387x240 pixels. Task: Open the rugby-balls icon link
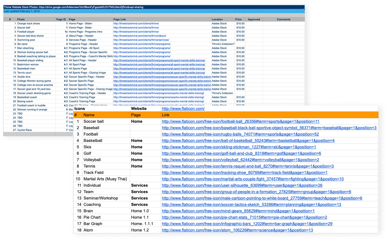pos(240,134)
